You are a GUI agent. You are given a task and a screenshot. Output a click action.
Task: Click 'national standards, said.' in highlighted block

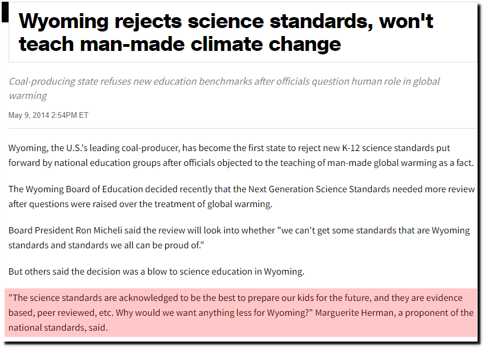58,328
